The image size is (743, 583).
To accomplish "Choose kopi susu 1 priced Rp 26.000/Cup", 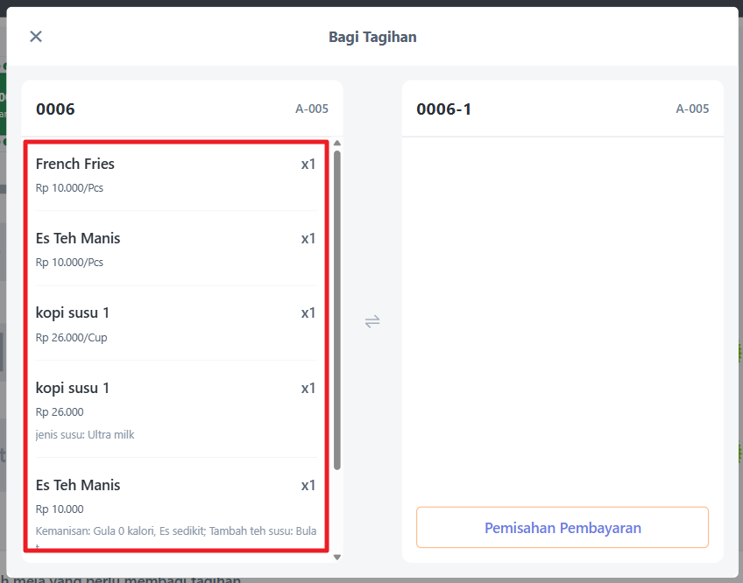I will [x=175, y=324].
